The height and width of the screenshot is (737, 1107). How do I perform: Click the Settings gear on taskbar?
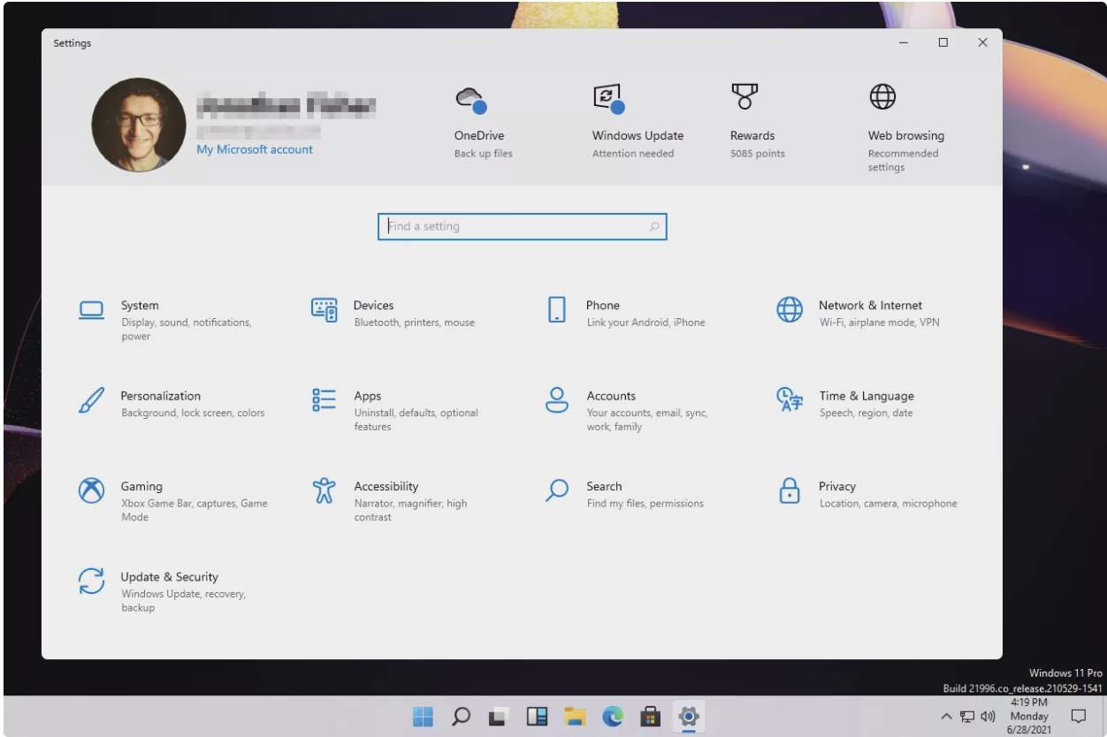(689, 716)
